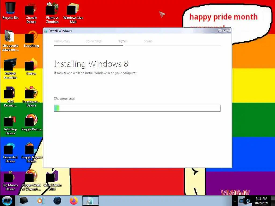
Task: Maximize the Install Windows dialog
Action: [224, 31]
